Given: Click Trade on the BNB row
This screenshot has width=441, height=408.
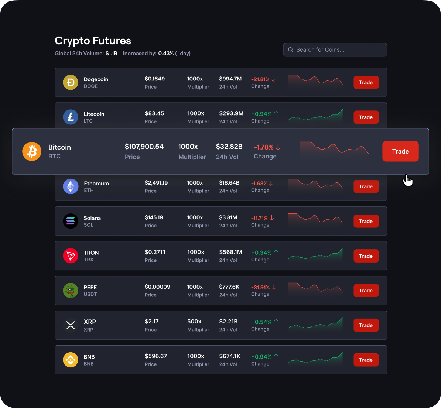Looking at the screenshot, I should [x=366, y=360].
